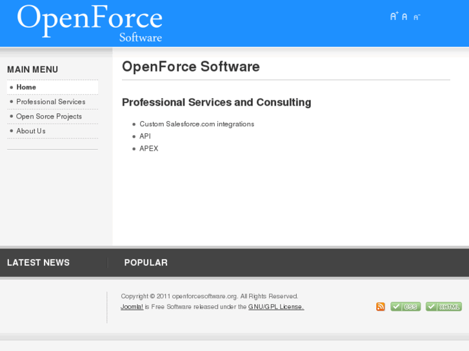Click Custom Salesforce.com integrations bullet
The image size is (469, 351).
197,124
